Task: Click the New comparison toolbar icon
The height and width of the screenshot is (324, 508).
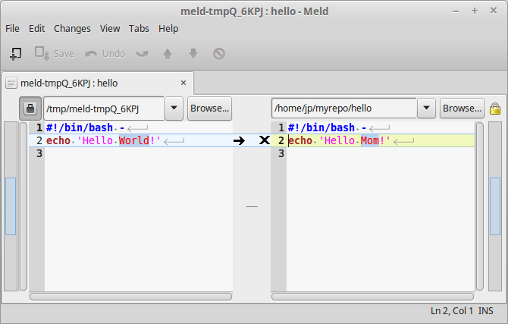Action: pos(15,54)
